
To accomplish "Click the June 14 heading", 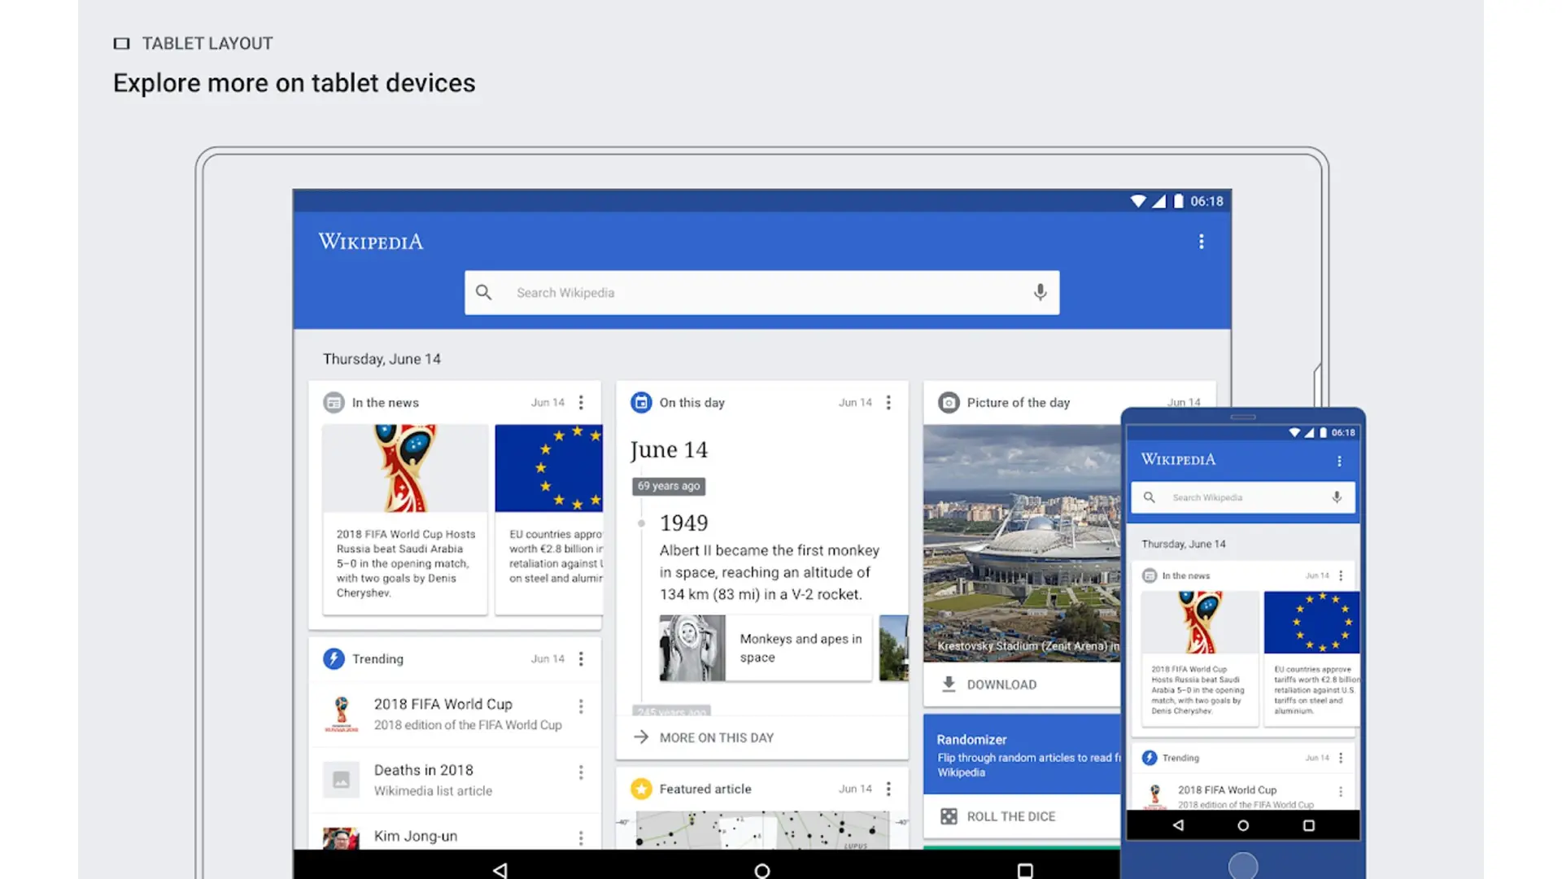I will (669, 450).
